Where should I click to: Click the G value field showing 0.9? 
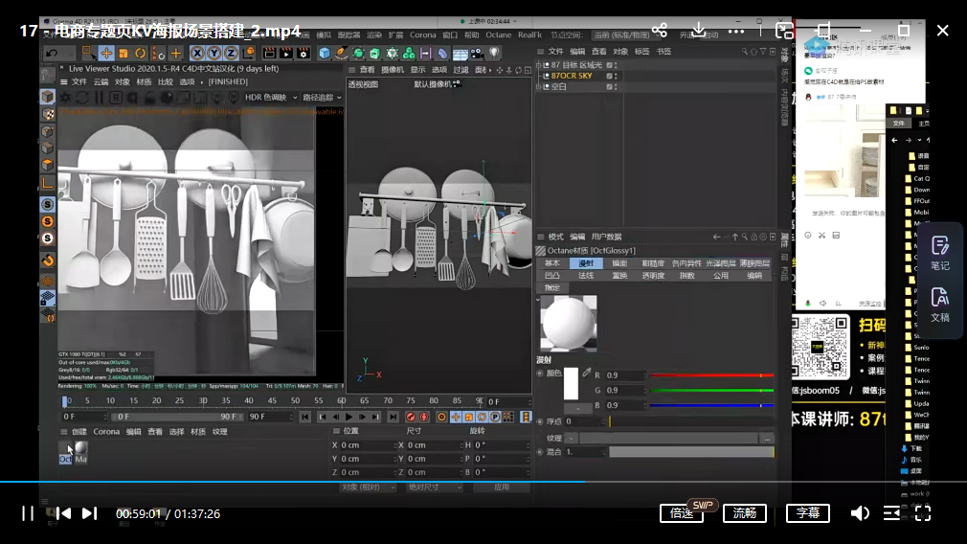click(x=625, y=391)
